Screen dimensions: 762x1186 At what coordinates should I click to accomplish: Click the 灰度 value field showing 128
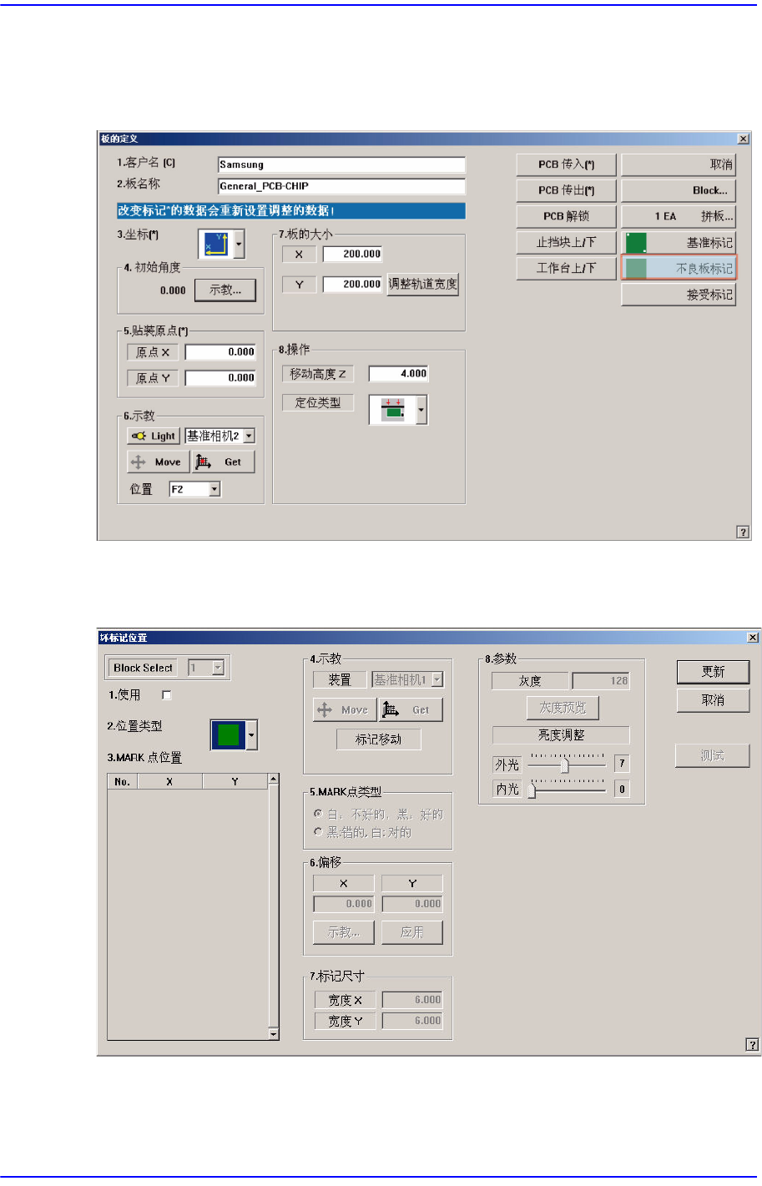coord(601,681)
